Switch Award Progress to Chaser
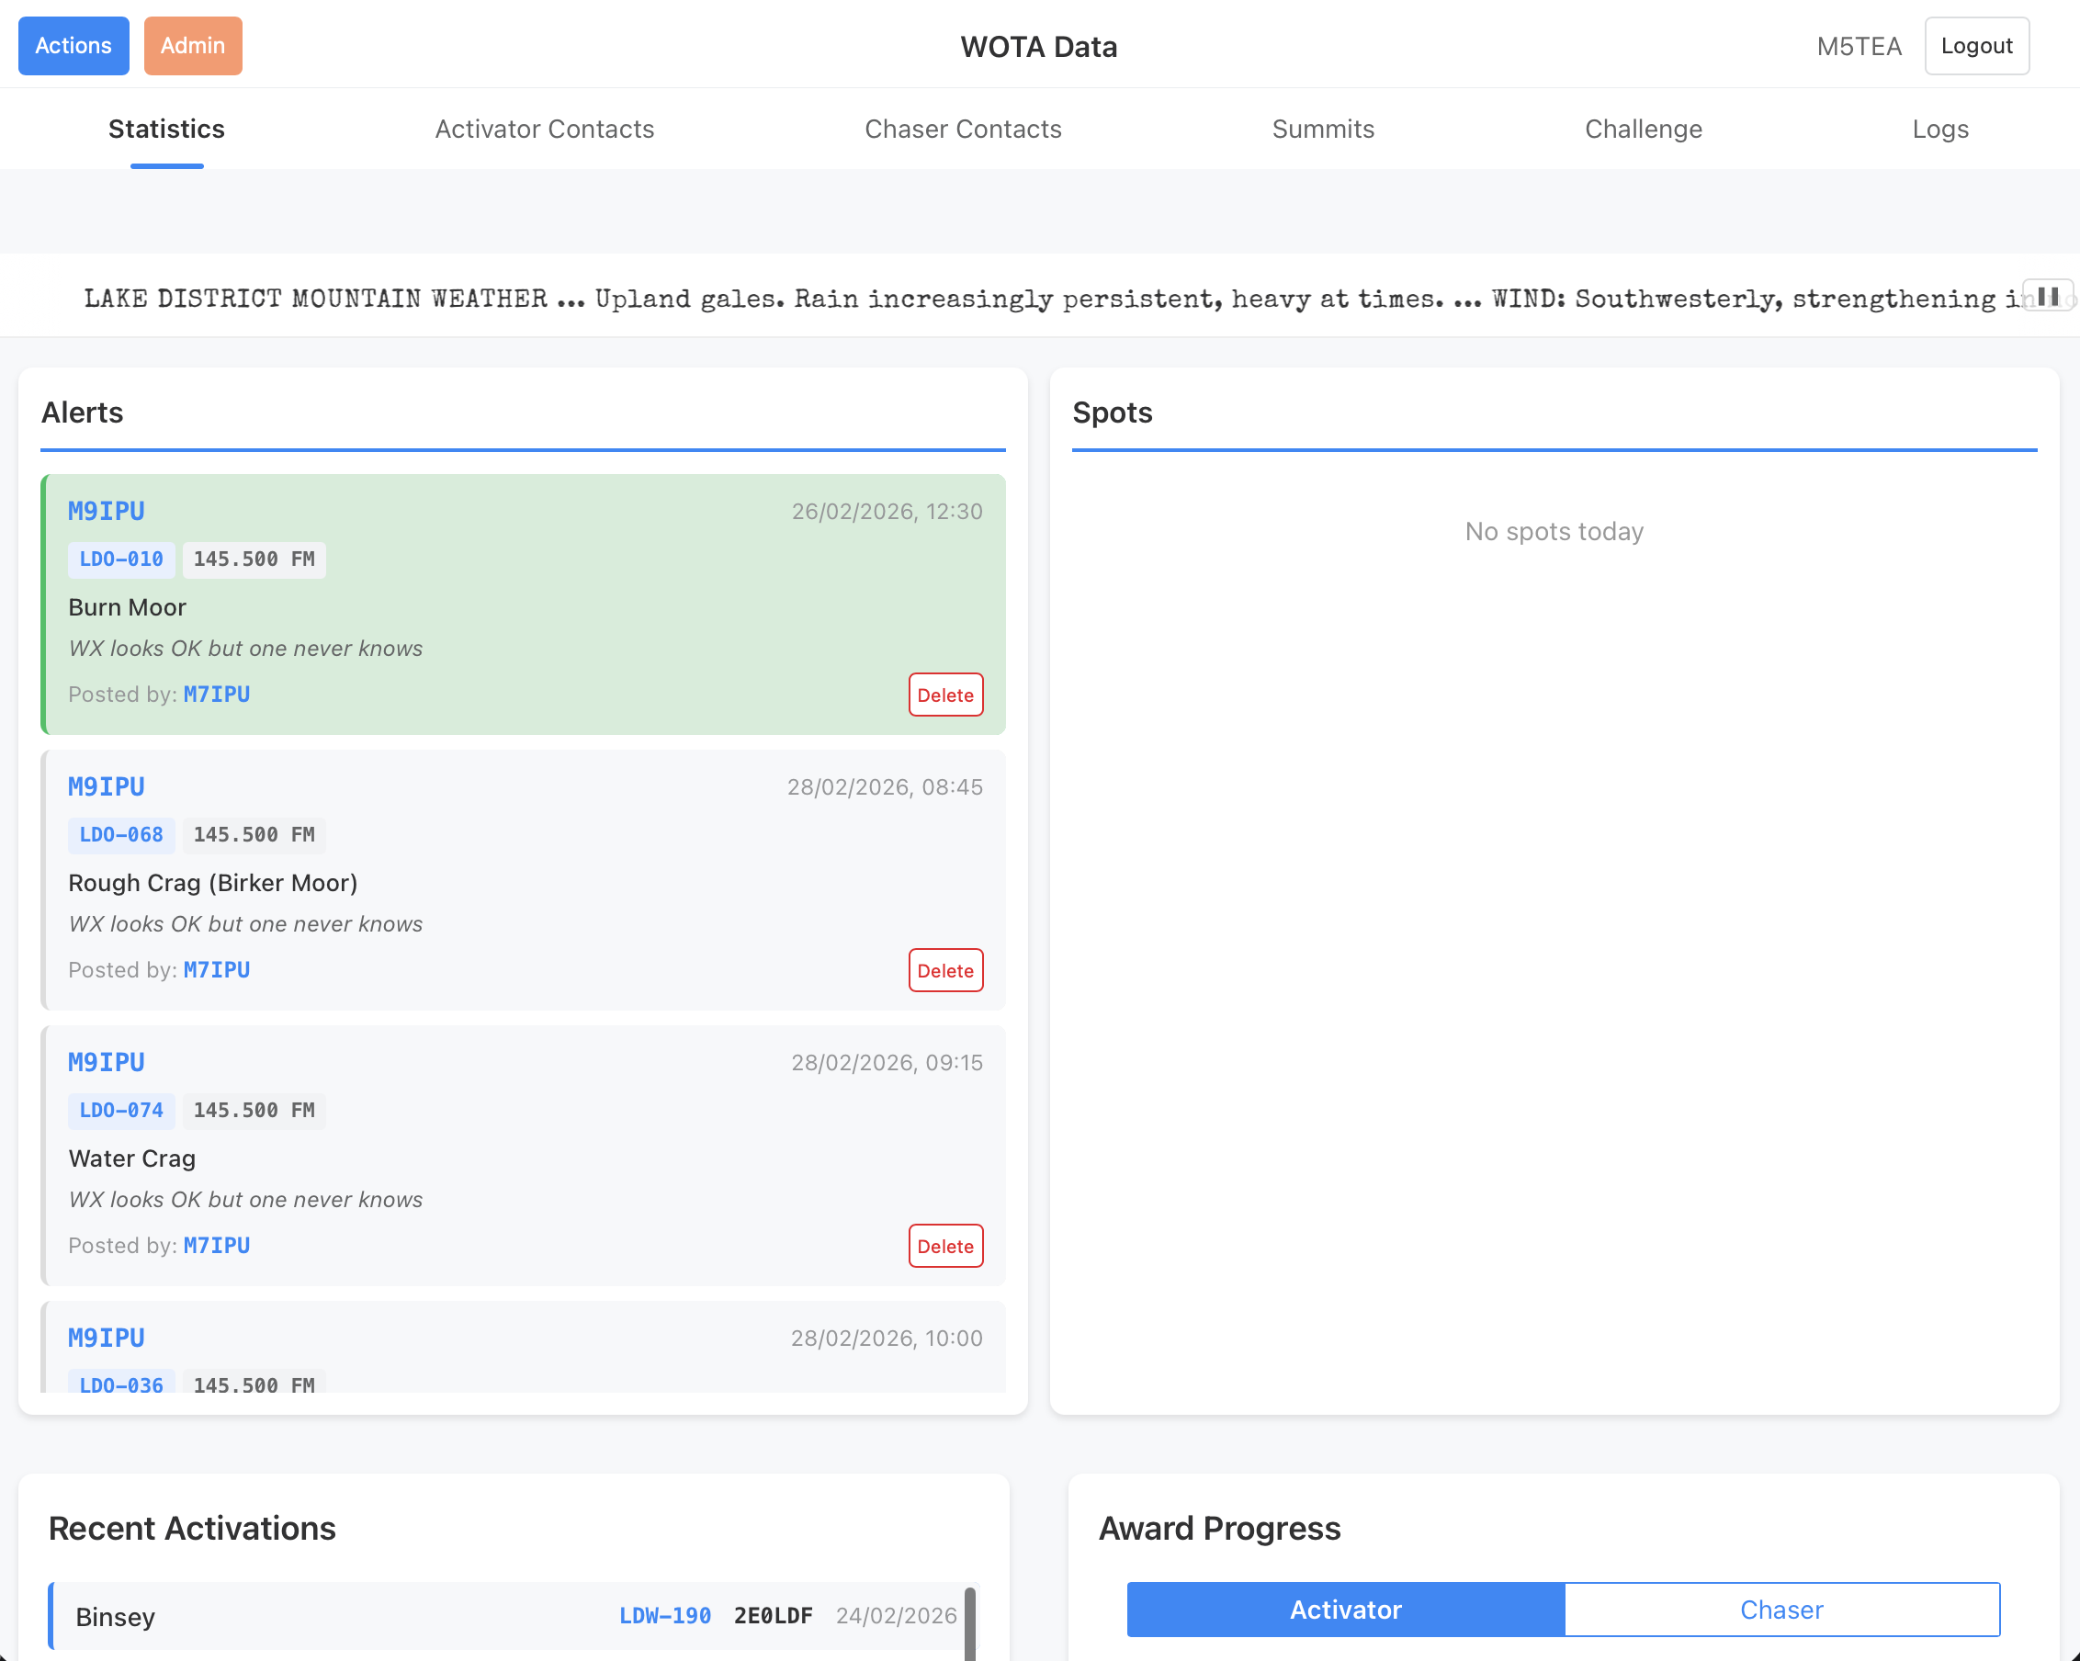This screenshot has height=1661, width=2080. tap(1780, 1609)
